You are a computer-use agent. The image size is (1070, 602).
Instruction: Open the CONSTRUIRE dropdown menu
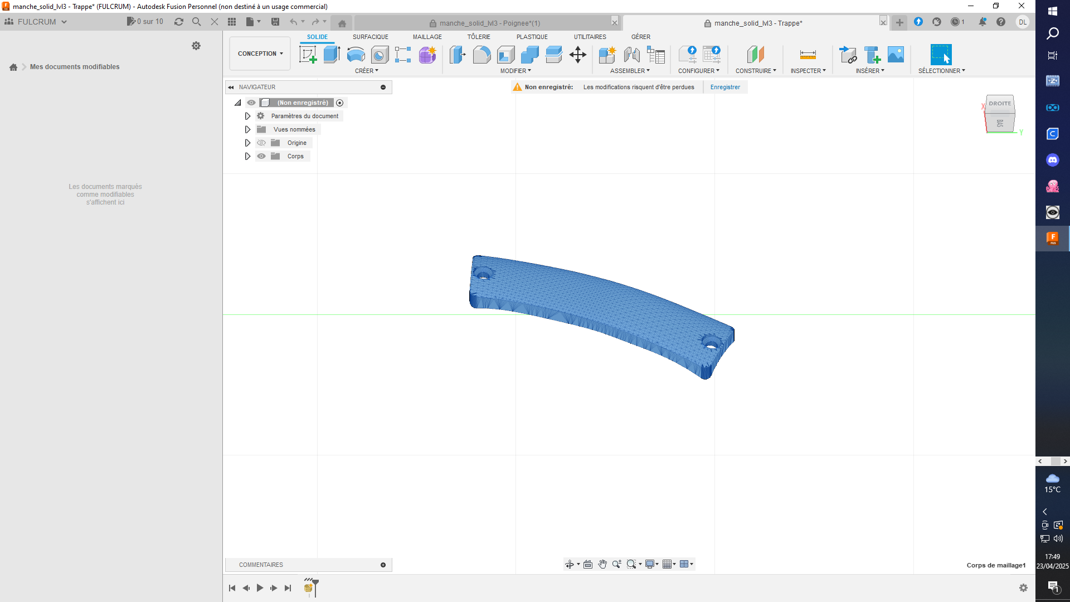point(756,71)
